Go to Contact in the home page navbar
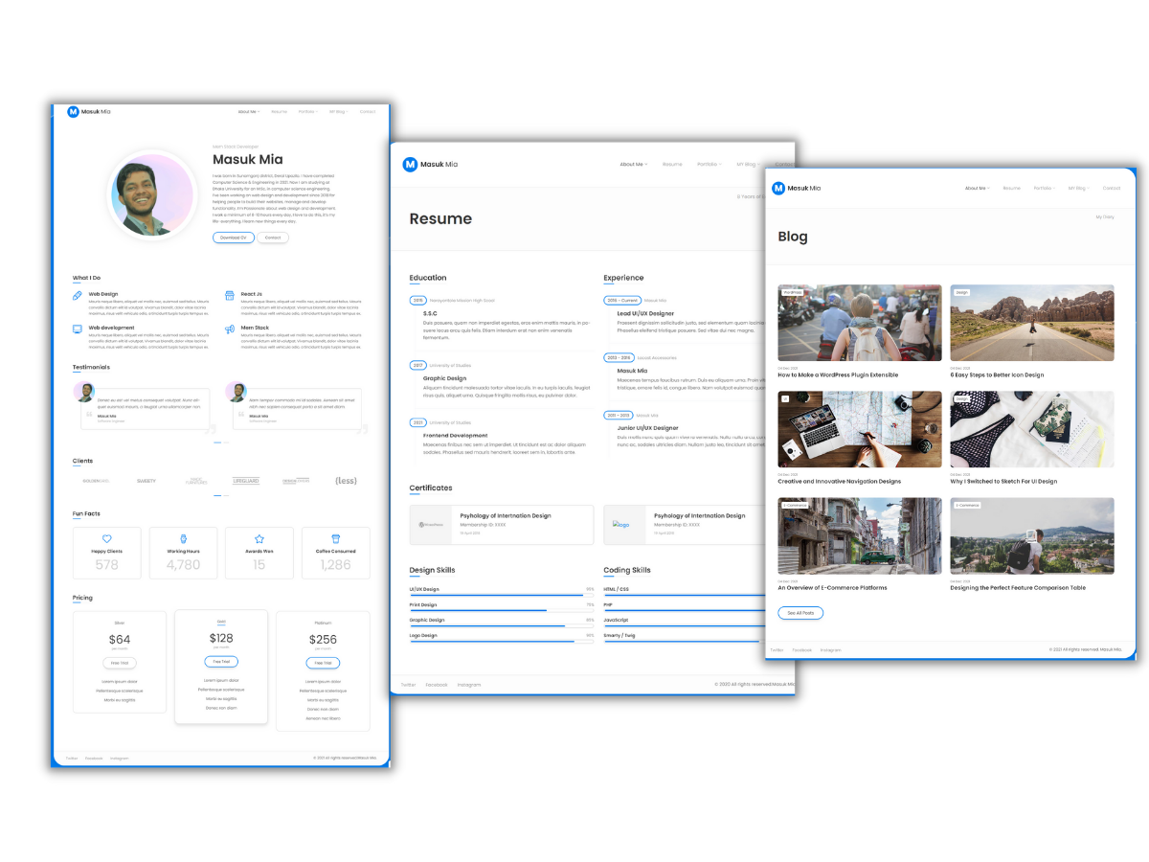This screenshot has height=862, width=1149. tap(368, 112)
